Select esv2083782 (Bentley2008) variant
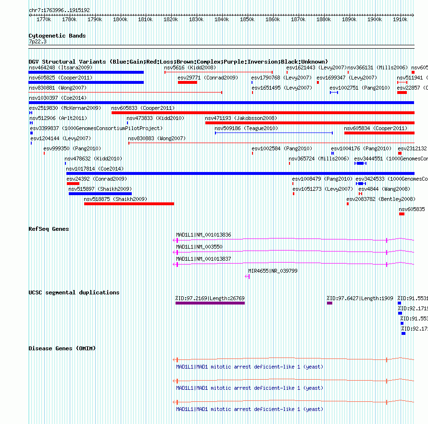The height and width of the screenshot is (424, 428). [381, 199]
